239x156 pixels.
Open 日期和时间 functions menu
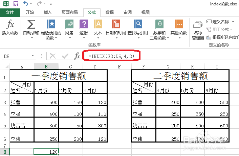(116, 29)
